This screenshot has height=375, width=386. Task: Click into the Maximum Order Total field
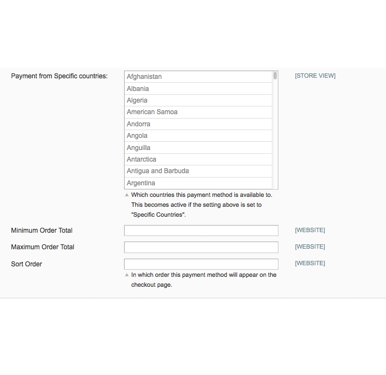tap(201, 247)
